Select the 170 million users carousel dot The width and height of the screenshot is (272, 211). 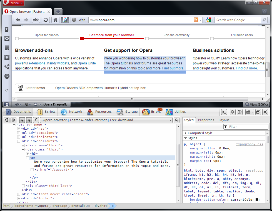(212, 39)
